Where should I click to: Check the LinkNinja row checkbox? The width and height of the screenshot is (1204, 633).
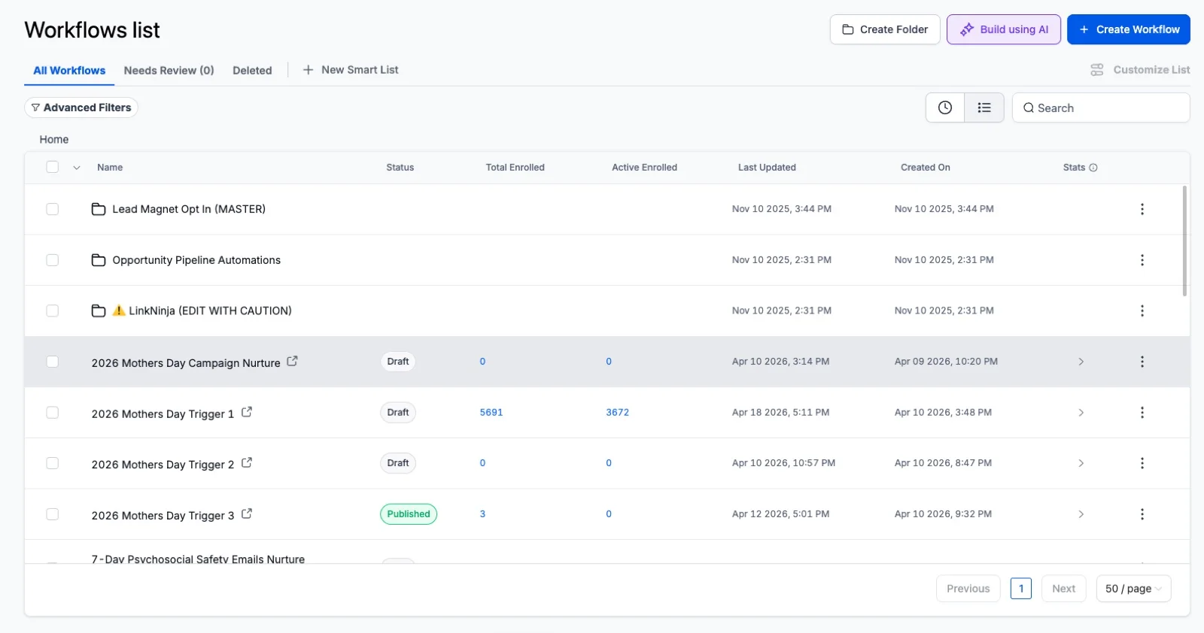tap(52, 310)
